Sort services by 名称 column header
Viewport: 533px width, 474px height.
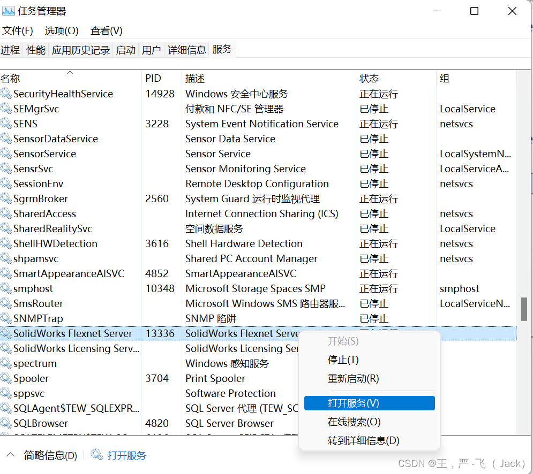(11, 79)
